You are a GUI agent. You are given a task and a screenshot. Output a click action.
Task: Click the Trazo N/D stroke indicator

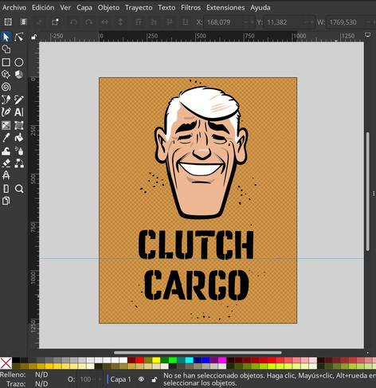(41, 384)
